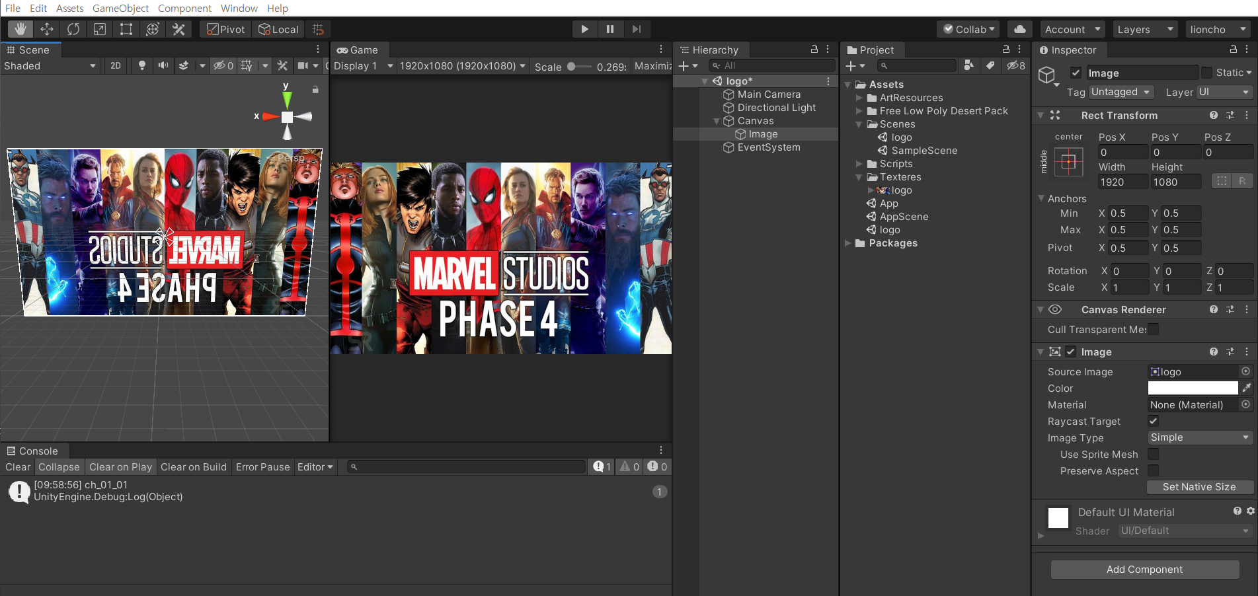The height and width of the screenshot is (596, 1258).
Task: Toggle scene grid visibility icon
Action: [x=247, y=65]
